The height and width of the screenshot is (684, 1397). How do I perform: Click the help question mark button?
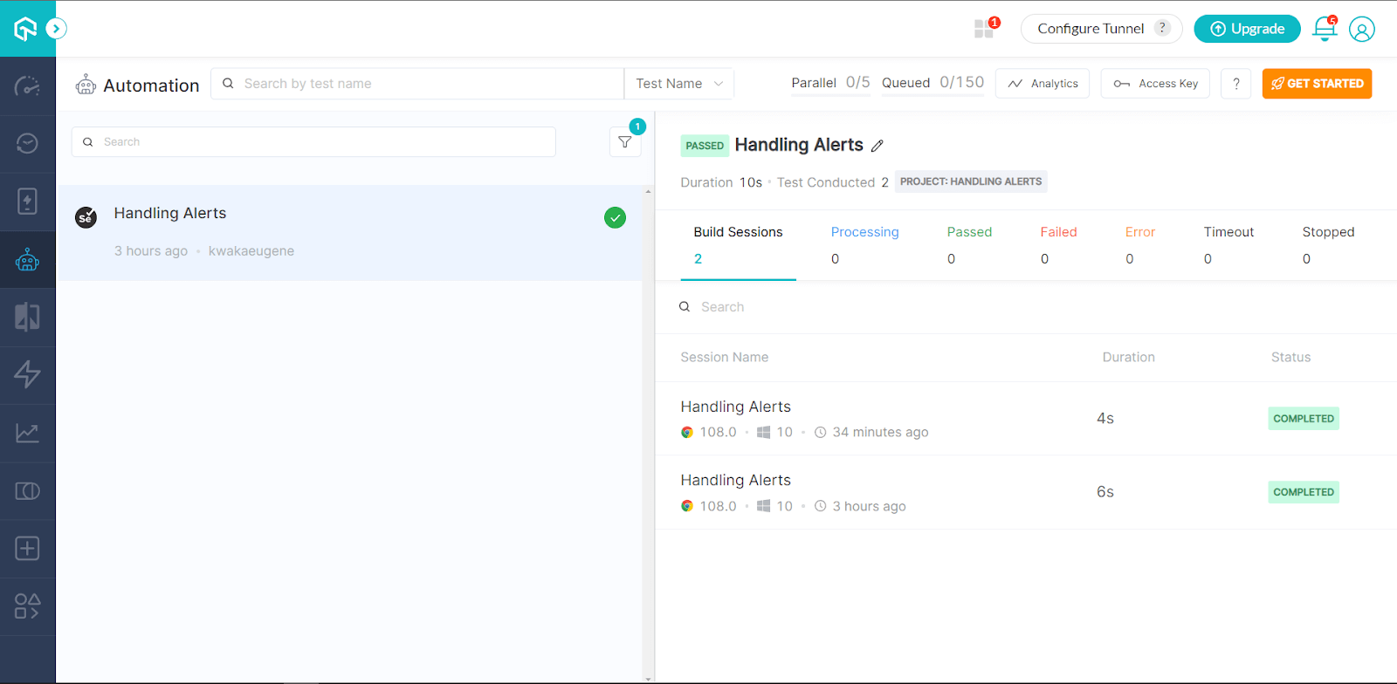point(1235,84)
